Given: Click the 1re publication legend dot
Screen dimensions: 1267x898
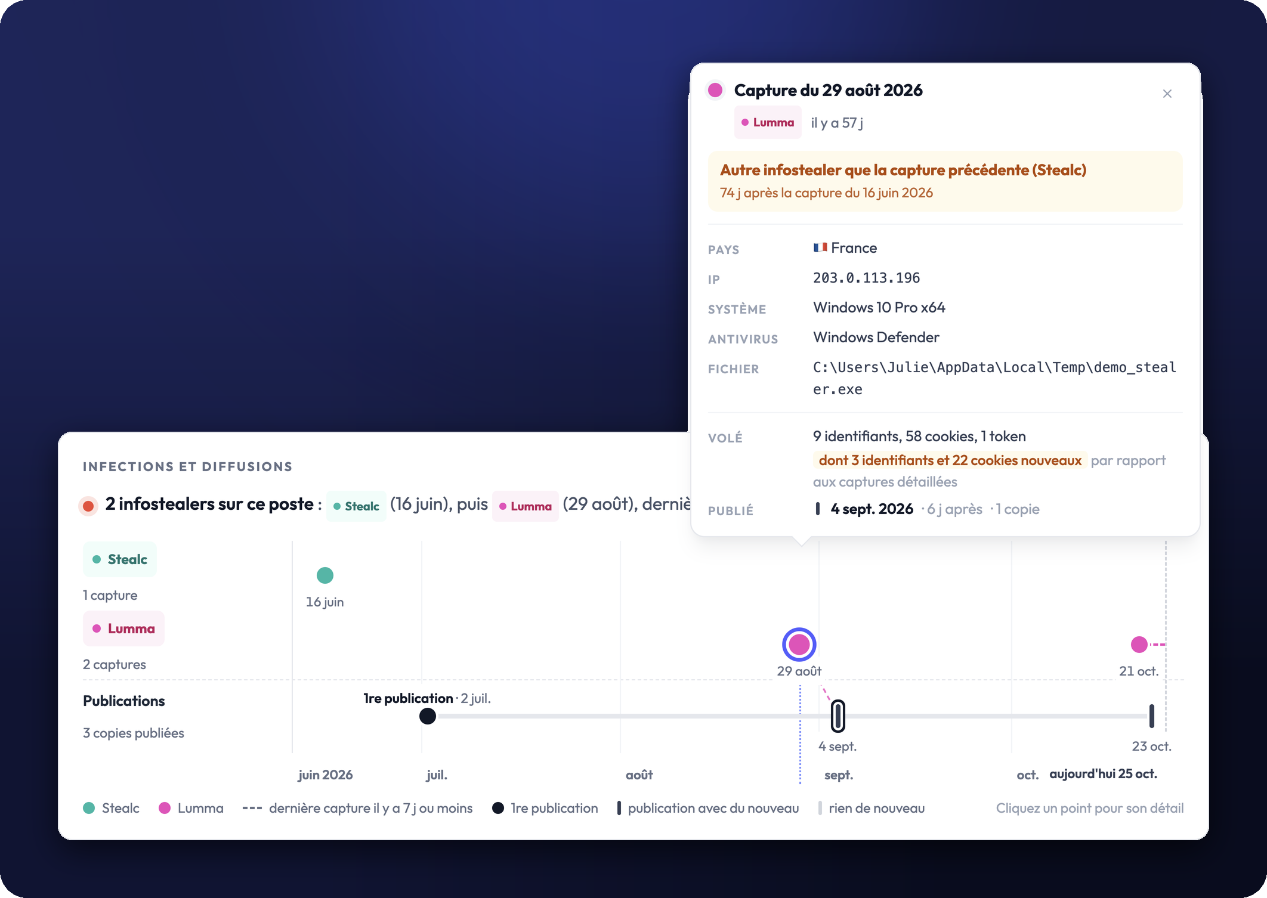Looking at the screenshot, I should 498,808.
